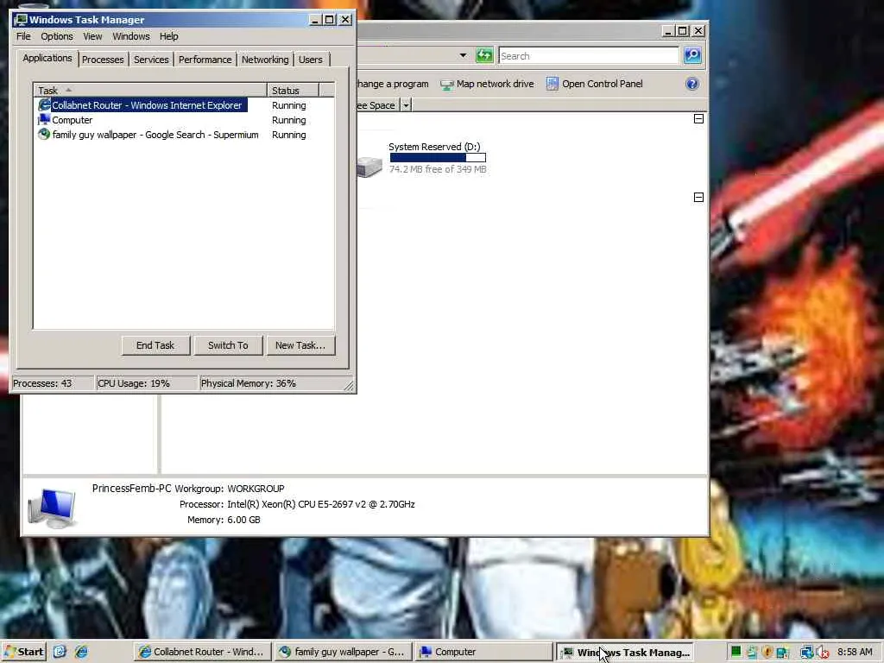Sort by the Status column header
The width and height of the screenshot is (884, 663).
click(x=294, y=90)
